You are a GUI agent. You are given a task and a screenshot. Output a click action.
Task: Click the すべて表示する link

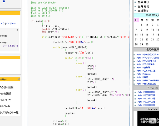[11, 46]
